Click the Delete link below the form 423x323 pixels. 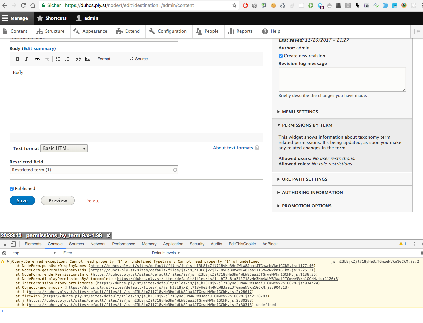pyautogui.click(x=92, y=200)
